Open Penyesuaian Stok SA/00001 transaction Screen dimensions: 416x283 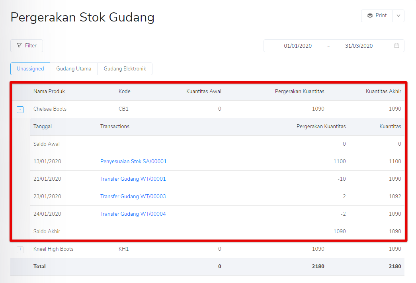click(133, 161)
